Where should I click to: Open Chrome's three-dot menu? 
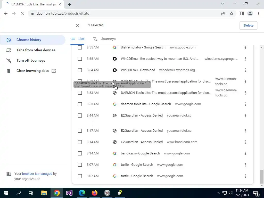click(258, 13)
